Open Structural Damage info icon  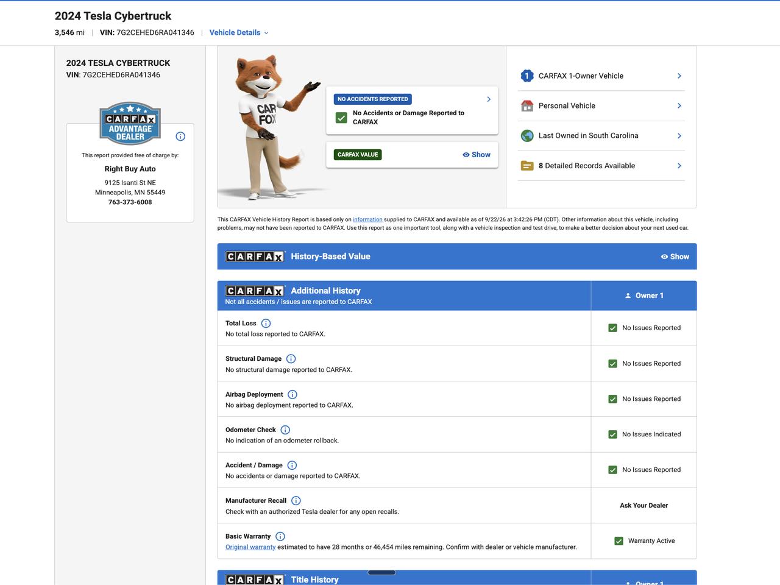(x=291, y=359)
